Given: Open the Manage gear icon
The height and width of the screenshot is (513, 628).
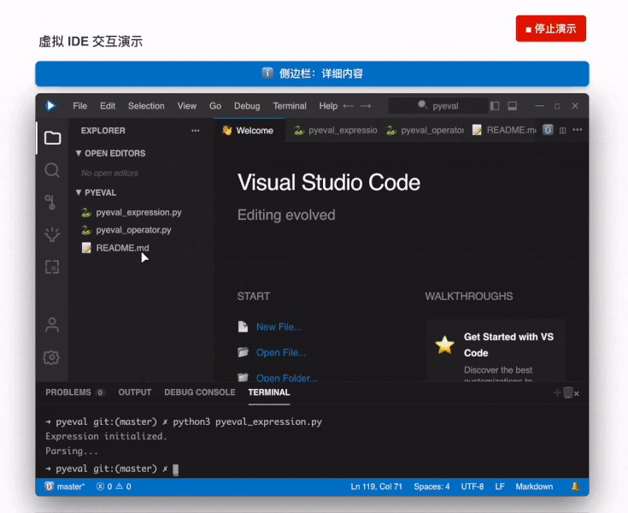Looking at the screenshot, I should [52, 357].
